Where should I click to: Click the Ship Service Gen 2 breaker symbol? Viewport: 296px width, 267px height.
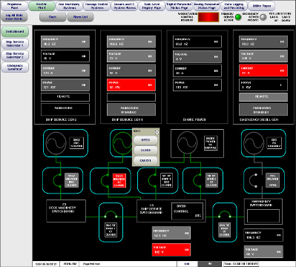click(58, 180)
